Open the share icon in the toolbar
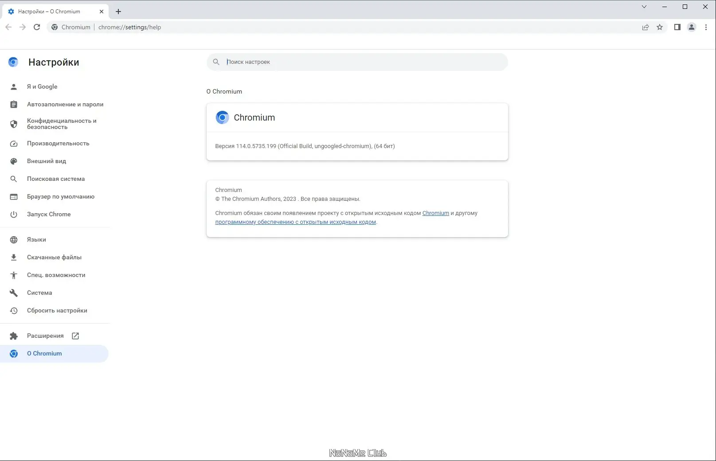The image size is (716, 461). point(646,27)
